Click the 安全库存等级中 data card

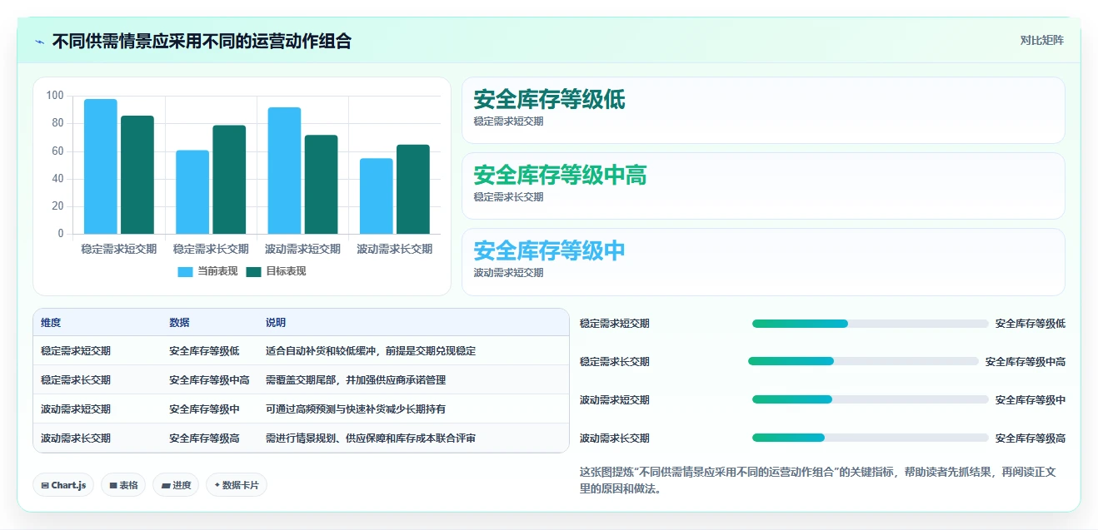(763, 262)
